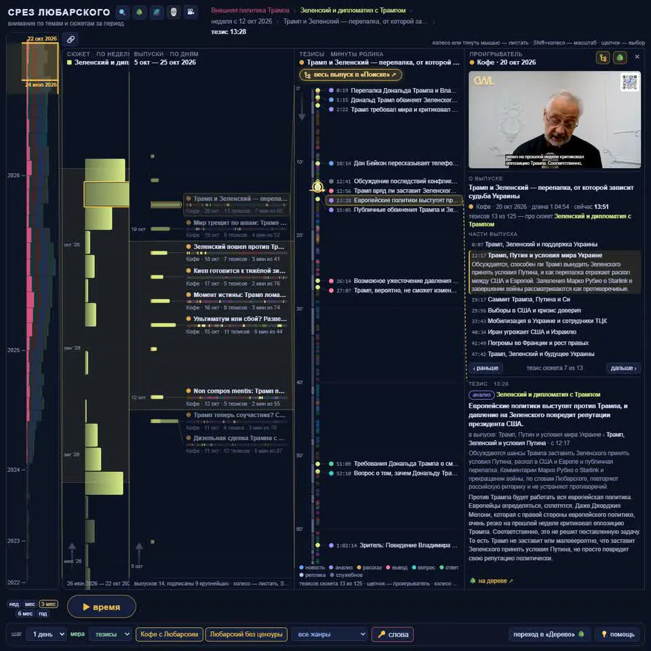Click breadcrumb «неделя с 12 окт 2026»
The width and height of the screenshot is (651, 651).
click(241, 21)
